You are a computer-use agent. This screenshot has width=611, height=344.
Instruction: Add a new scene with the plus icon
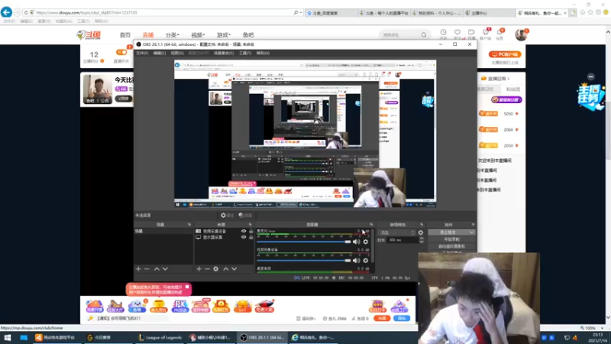point(138,269)
